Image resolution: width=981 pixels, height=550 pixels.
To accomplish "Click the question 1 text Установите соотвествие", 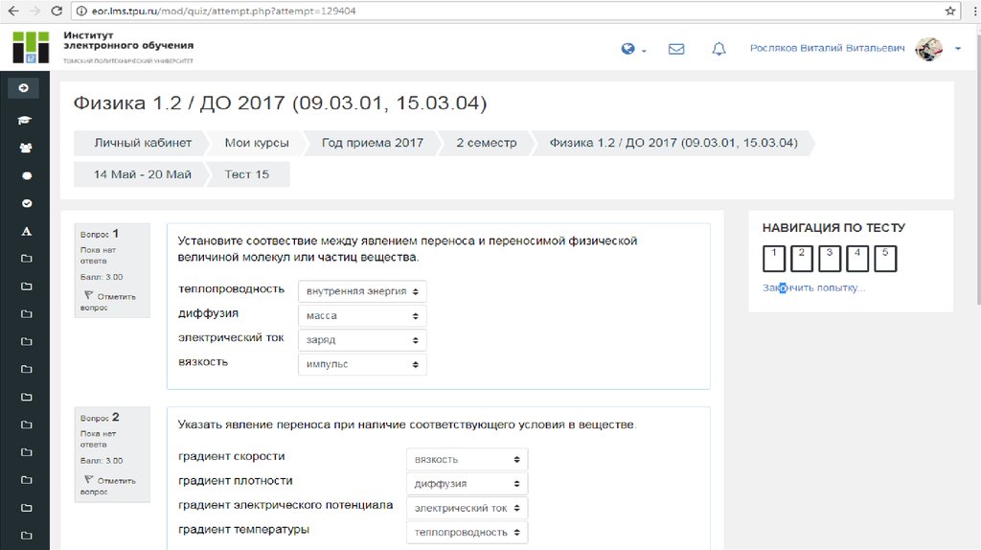I will click(407, 249).
